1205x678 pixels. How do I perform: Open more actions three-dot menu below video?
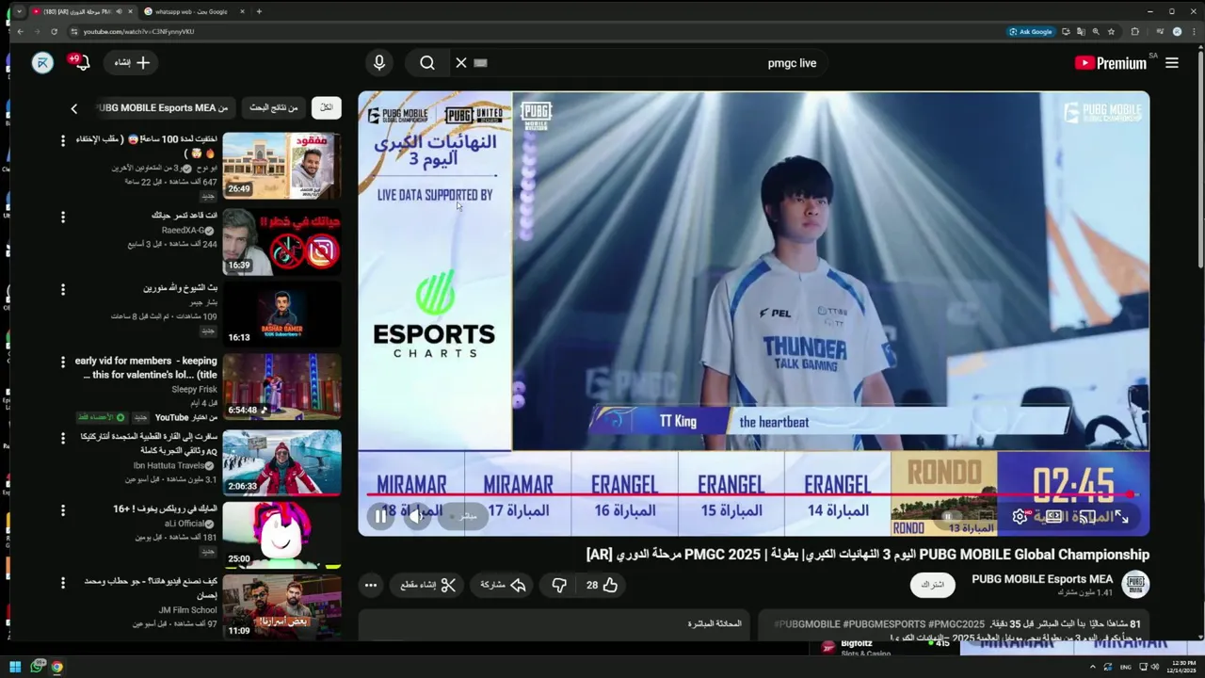pyautogui.click(x=371, y=585)
